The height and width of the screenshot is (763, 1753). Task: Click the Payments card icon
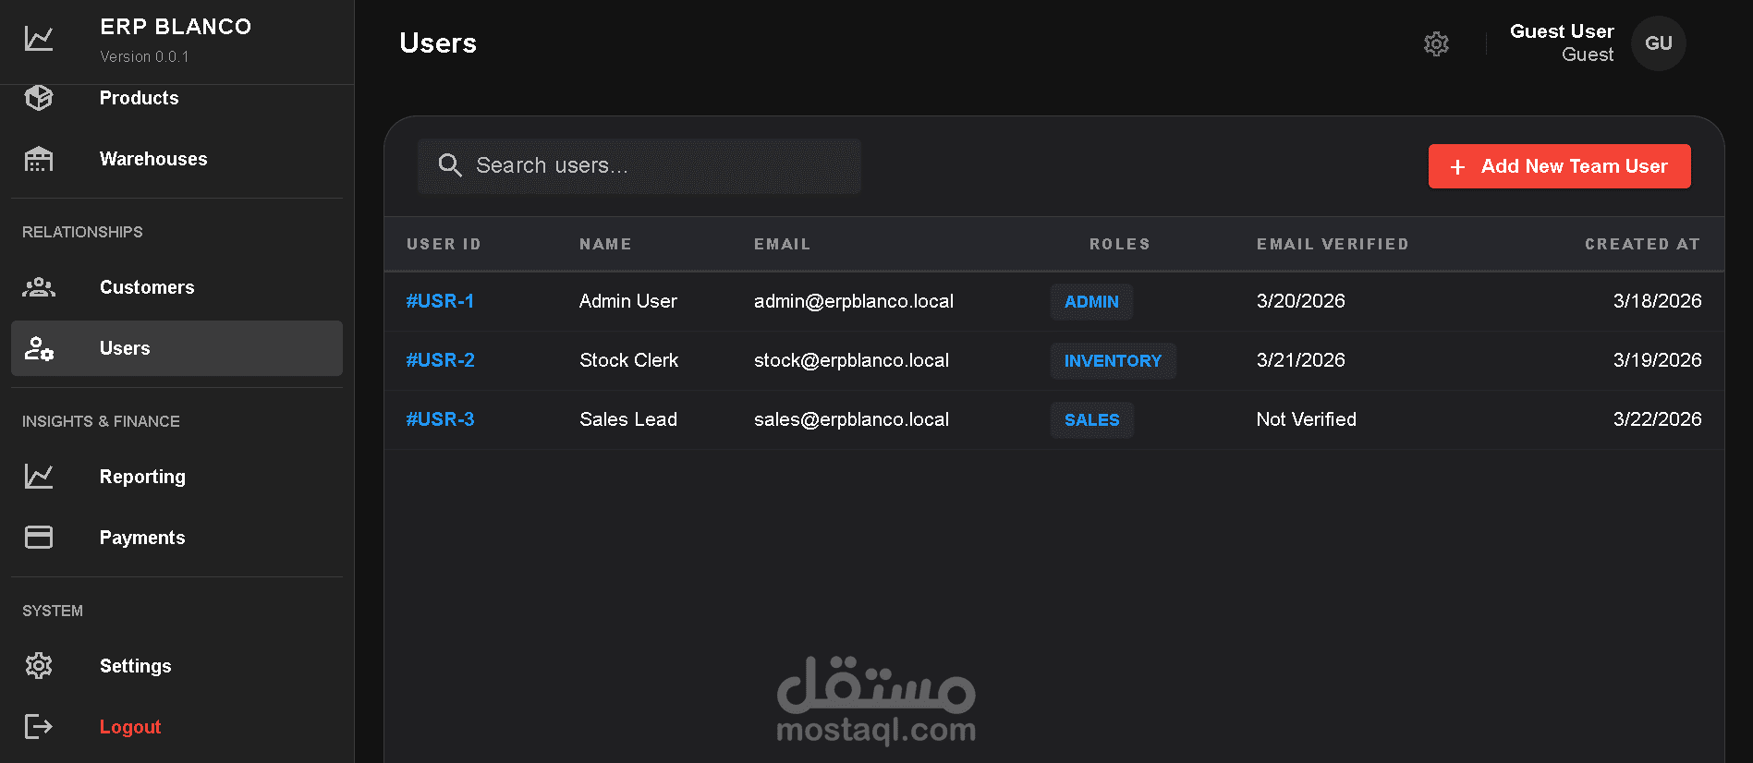point(39,538)
